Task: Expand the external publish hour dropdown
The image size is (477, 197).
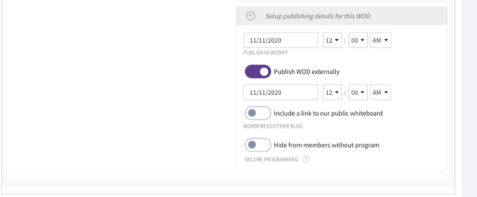Action: [x=332, y=92]
